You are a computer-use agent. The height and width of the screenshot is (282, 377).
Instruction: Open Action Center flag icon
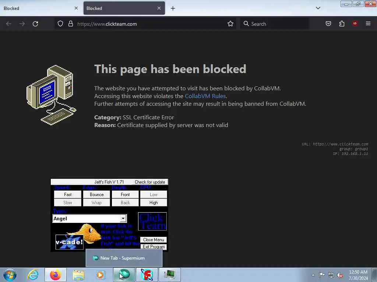[322, 275]
